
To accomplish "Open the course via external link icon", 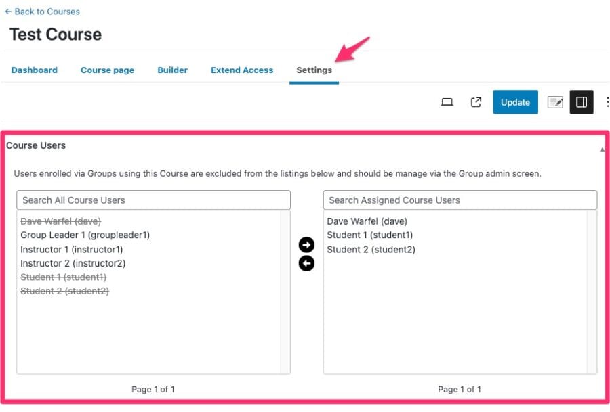I will click(x=476, y=101).
